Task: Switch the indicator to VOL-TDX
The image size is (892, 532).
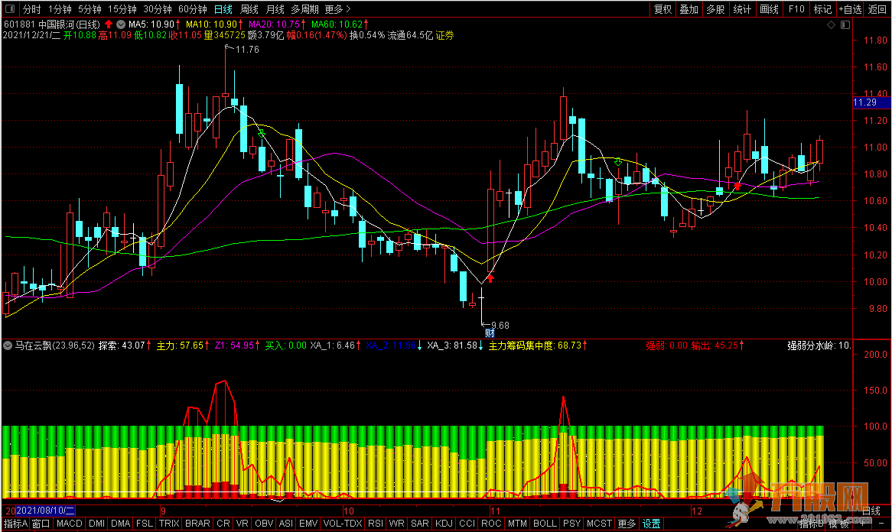Action: click(x=343, y=524)
